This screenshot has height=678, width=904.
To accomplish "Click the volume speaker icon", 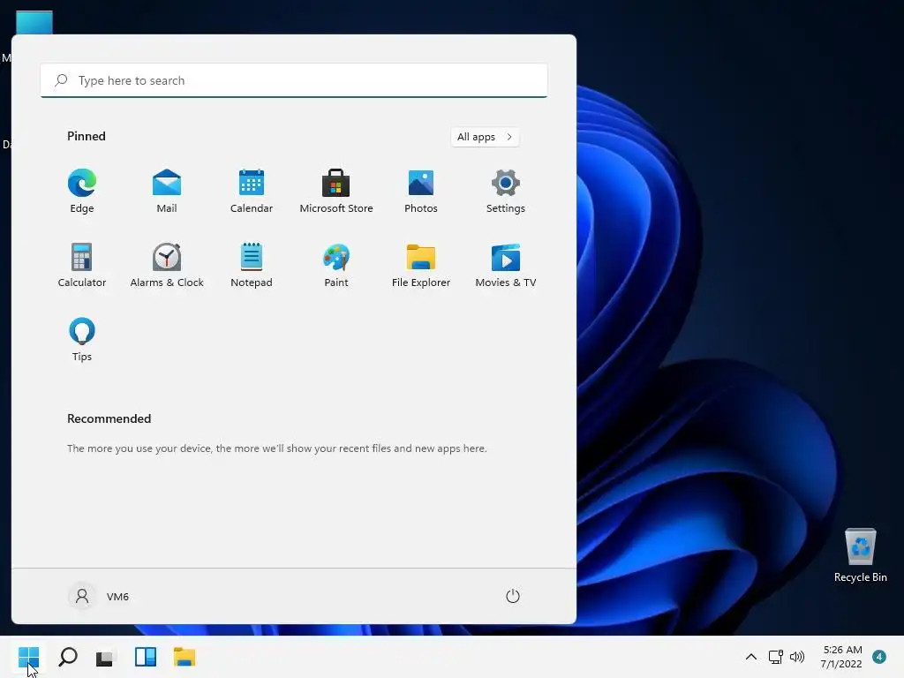I will (797, 657).
